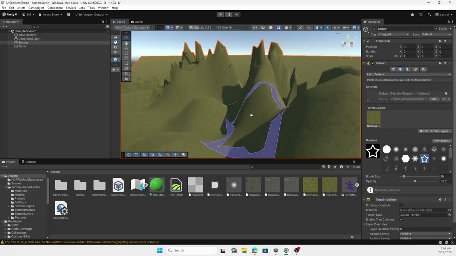The image size is (456, 256).
Task: Click the SM account button
Action: pos(28,15)
